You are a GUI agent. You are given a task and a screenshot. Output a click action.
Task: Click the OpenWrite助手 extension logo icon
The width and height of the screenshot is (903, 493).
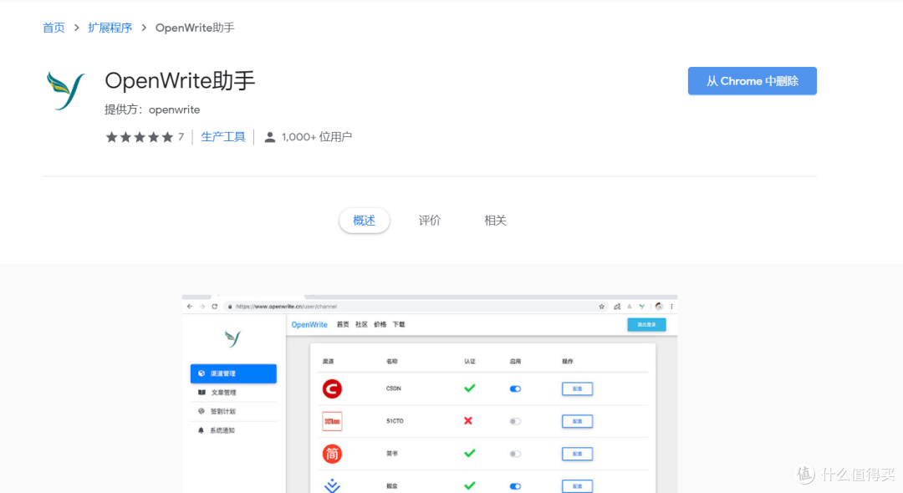(x=66, y=90)
